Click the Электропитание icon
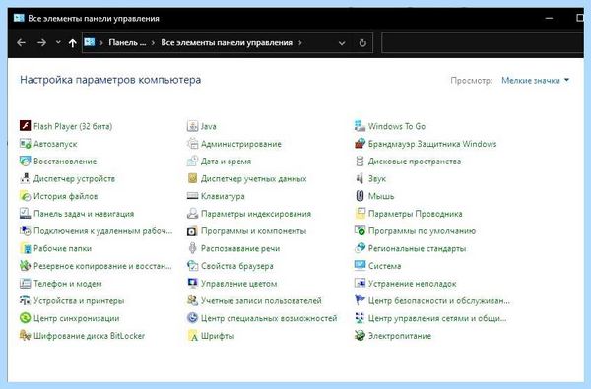Viewport: 591px width, 389px height. 360,336
